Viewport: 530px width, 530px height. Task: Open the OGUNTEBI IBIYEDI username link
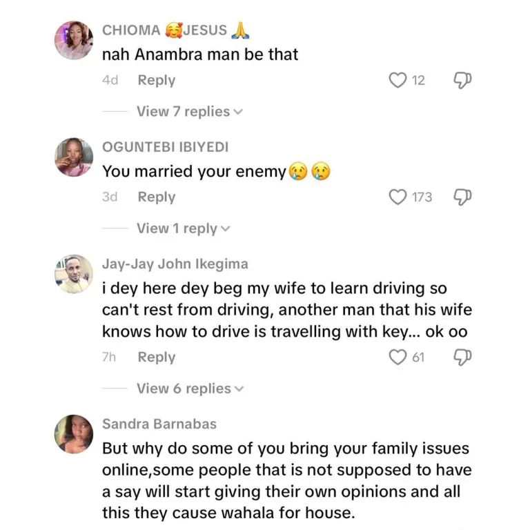click(x=165, y=147)
